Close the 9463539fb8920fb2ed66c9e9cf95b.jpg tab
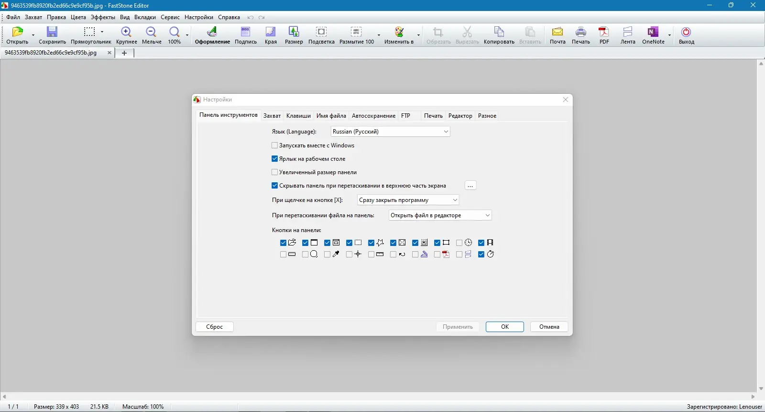Viewport: 765px width, 412px height. point(109,53)
